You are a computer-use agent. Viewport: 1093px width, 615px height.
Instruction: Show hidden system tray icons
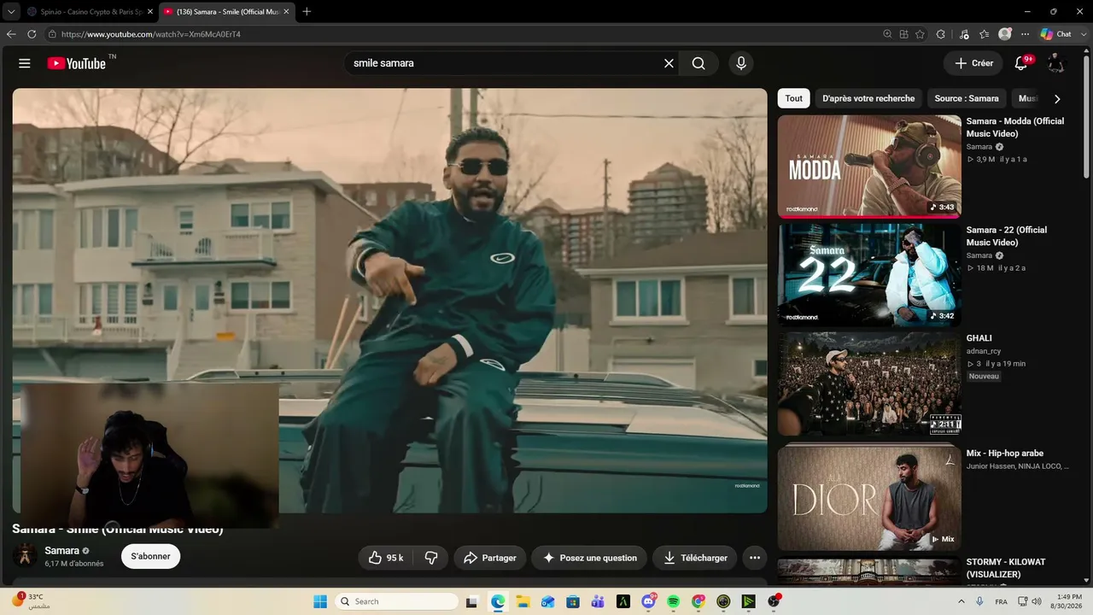point(961,601)
